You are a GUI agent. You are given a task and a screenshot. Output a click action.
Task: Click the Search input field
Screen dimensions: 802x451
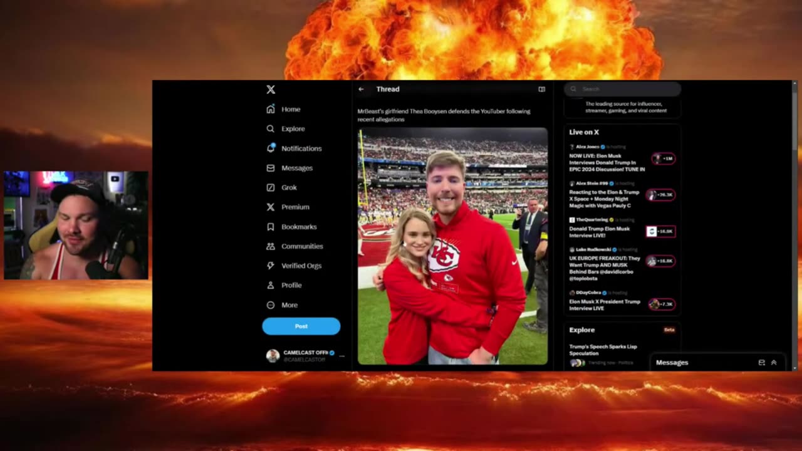[622, 89]
